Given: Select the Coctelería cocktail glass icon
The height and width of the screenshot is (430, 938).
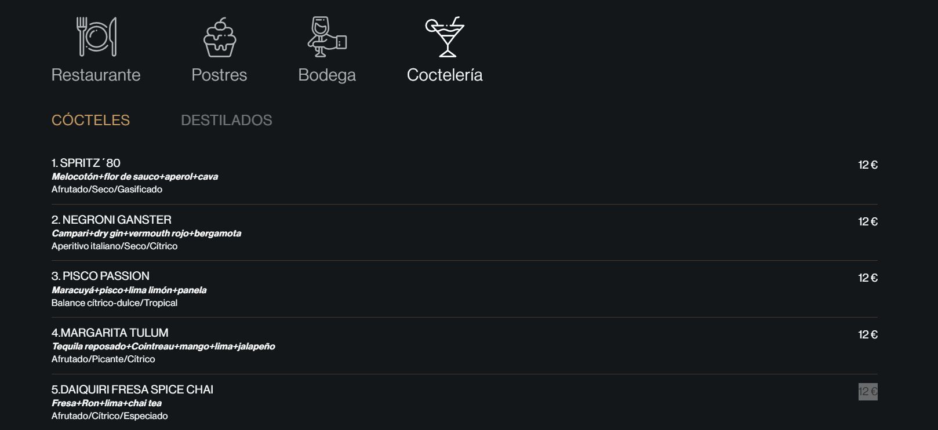Looking at the screenshot, I should 445,37.
